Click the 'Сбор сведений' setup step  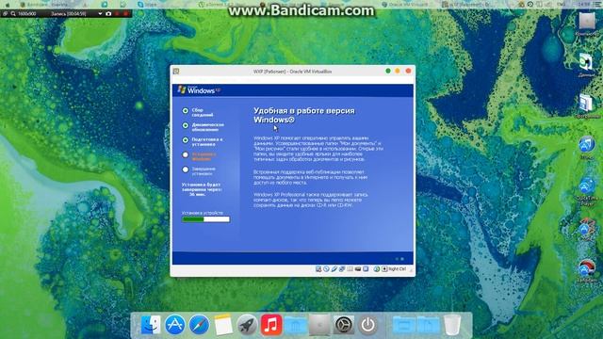click(x=203, y=112)
